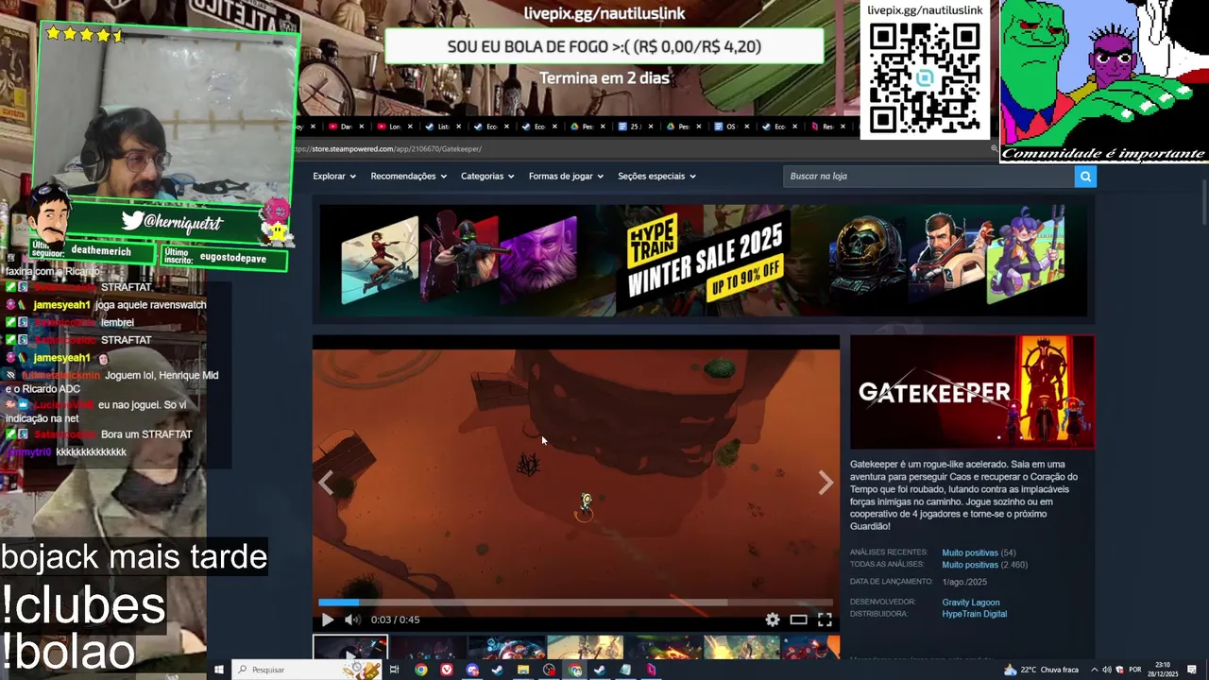Seek in the trailer progress bar

[575, 602]
